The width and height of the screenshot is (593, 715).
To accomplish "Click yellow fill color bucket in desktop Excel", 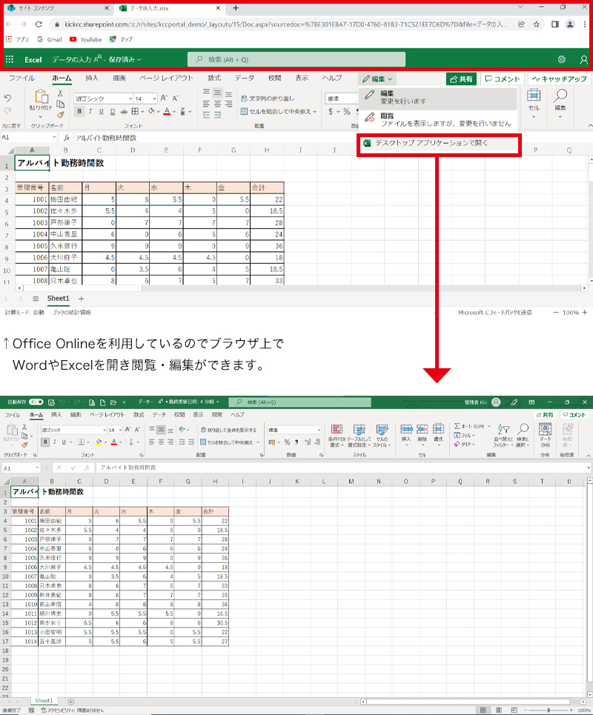I will 99,442.
